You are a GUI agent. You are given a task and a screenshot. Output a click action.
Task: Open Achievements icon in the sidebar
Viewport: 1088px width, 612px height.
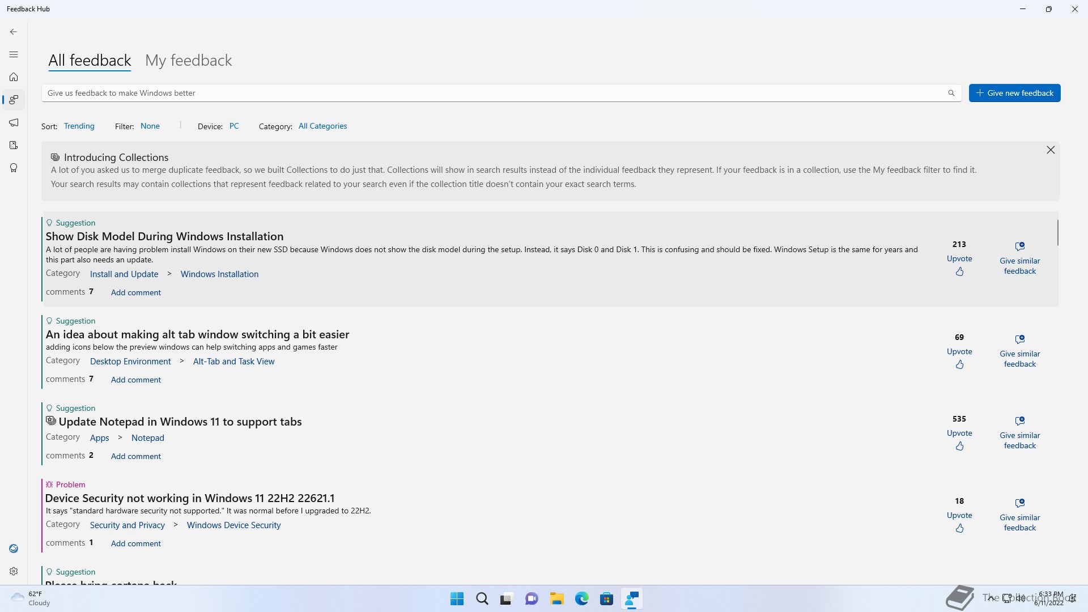pyautogui.click(x=14, y=168)
